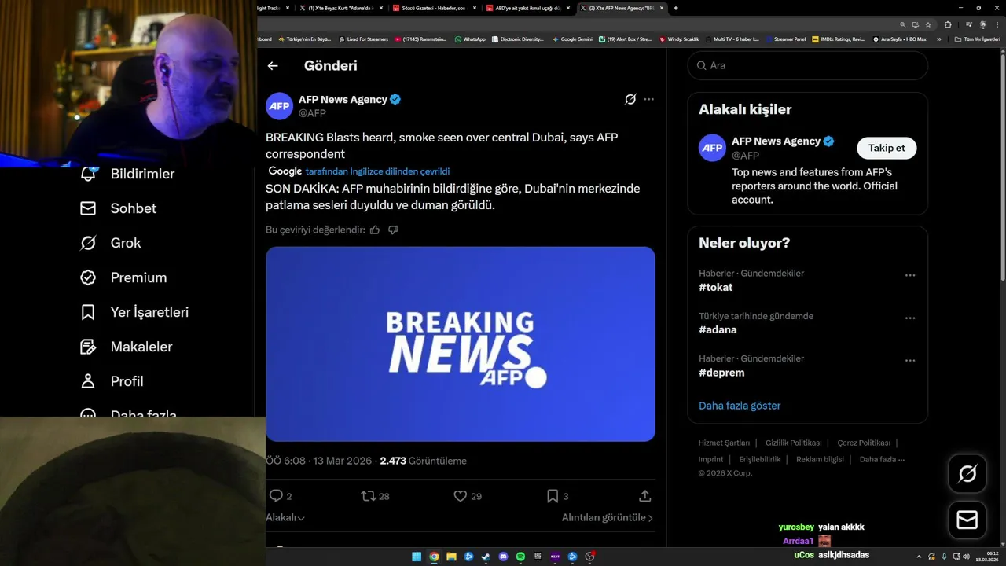Follow AFP with Takip et button
The height and width of the screenshot is (566, 1006).
pyautogui.click(x=887, y=148)
